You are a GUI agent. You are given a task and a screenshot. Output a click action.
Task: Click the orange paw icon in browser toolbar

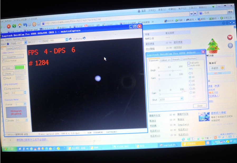34,24
